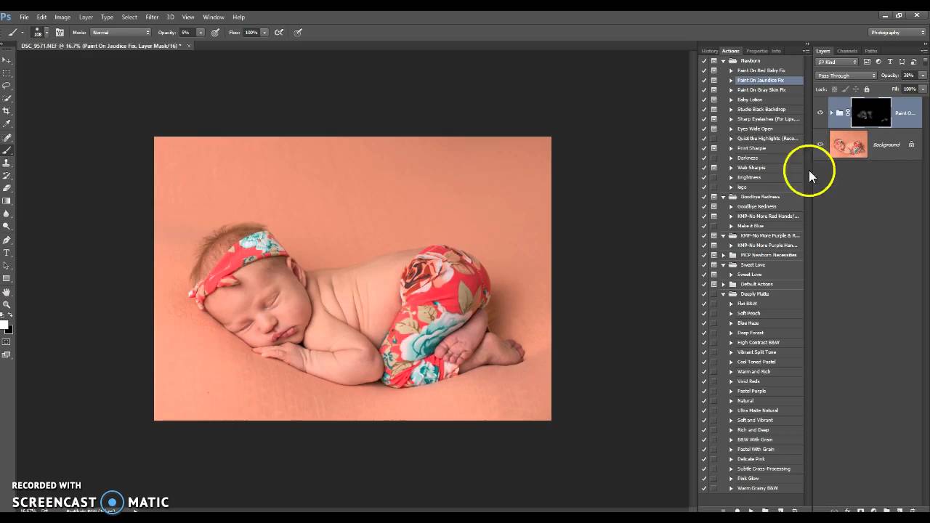This screenshot has width=930, height=523.
Task: Toggle checkmark for Darkness action
Action: click(704, 158)
